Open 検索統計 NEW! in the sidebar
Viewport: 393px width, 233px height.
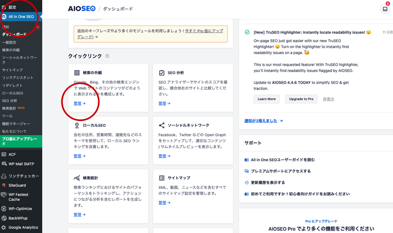pos(14,108)
